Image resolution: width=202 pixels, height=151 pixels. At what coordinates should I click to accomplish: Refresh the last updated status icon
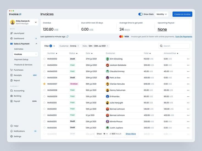click(67, 37)
